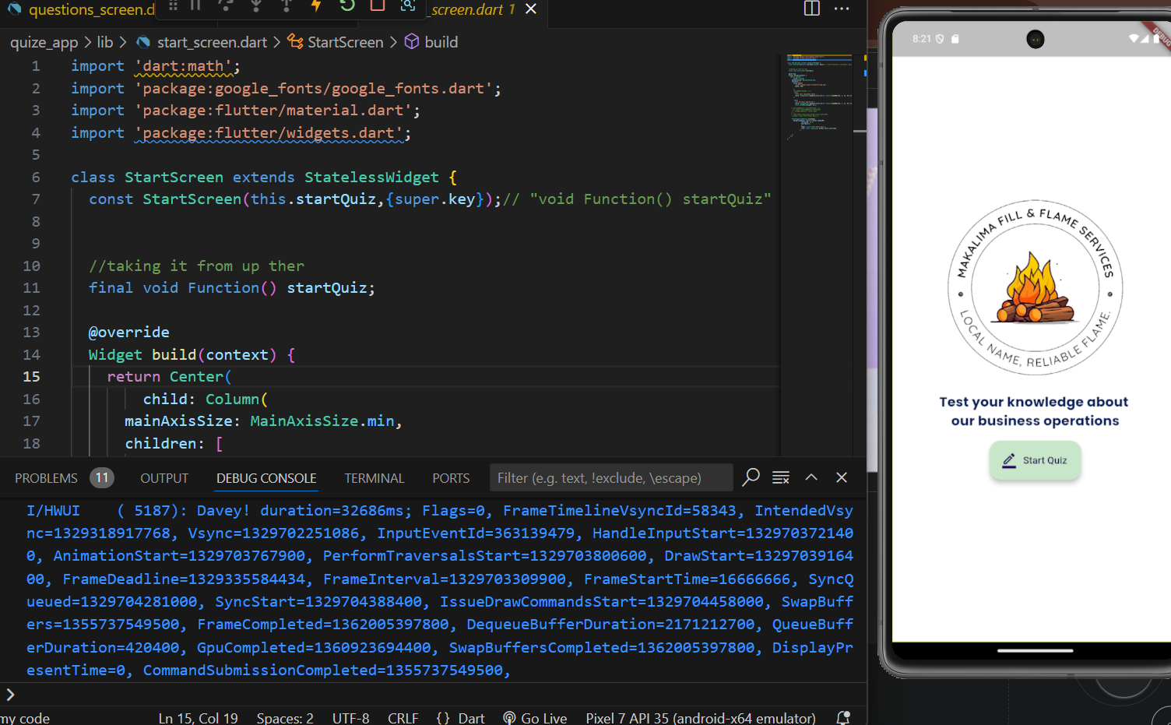Click the magnifier icon beside the filter
Viewport: 1171px width, 725px height.
click(x=751, y=477)
